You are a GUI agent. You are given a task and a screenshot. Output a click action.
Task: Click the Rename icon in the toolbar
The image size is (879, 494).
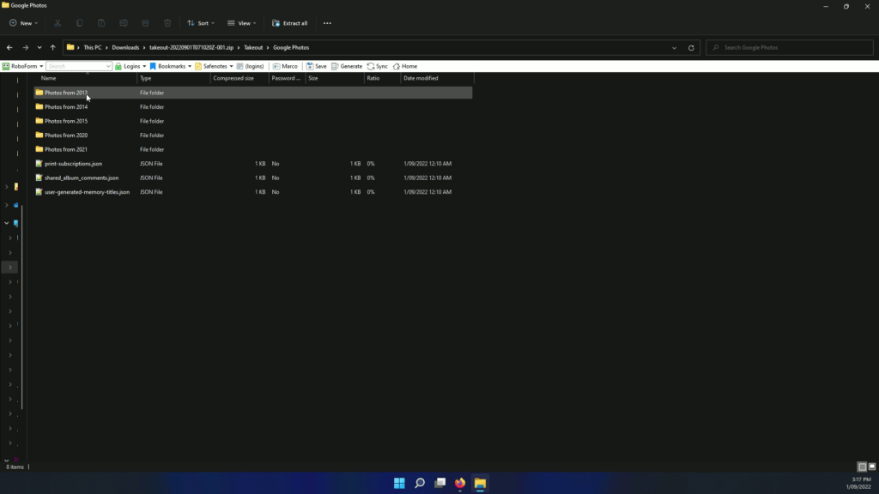point(123,23)
